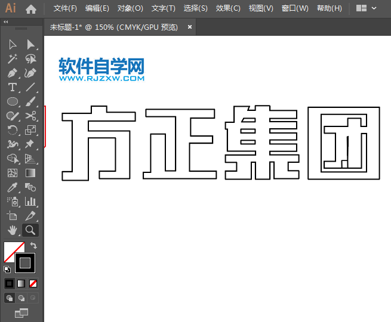The height and width of the screenshot is (322, 391).
Task: Select the Mesh tool
Action: point(13,173)
